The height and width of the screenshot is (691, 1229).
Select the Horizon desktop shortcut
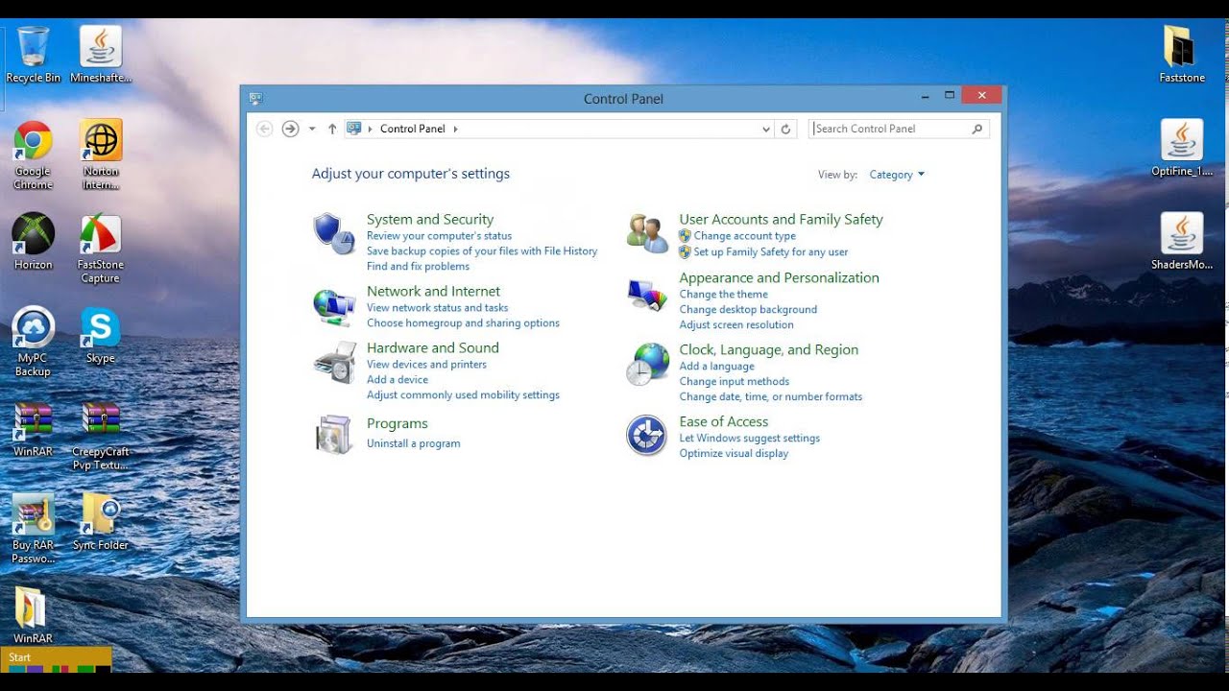[33, 241]
